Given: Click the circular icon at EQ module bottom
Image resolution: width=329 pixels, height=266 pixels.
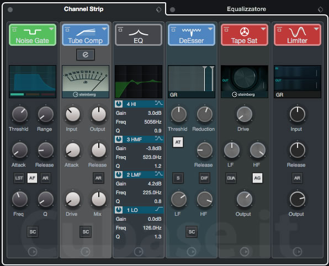Looking at the screenshot, I should pyautogui.click(x=139, y=252).
